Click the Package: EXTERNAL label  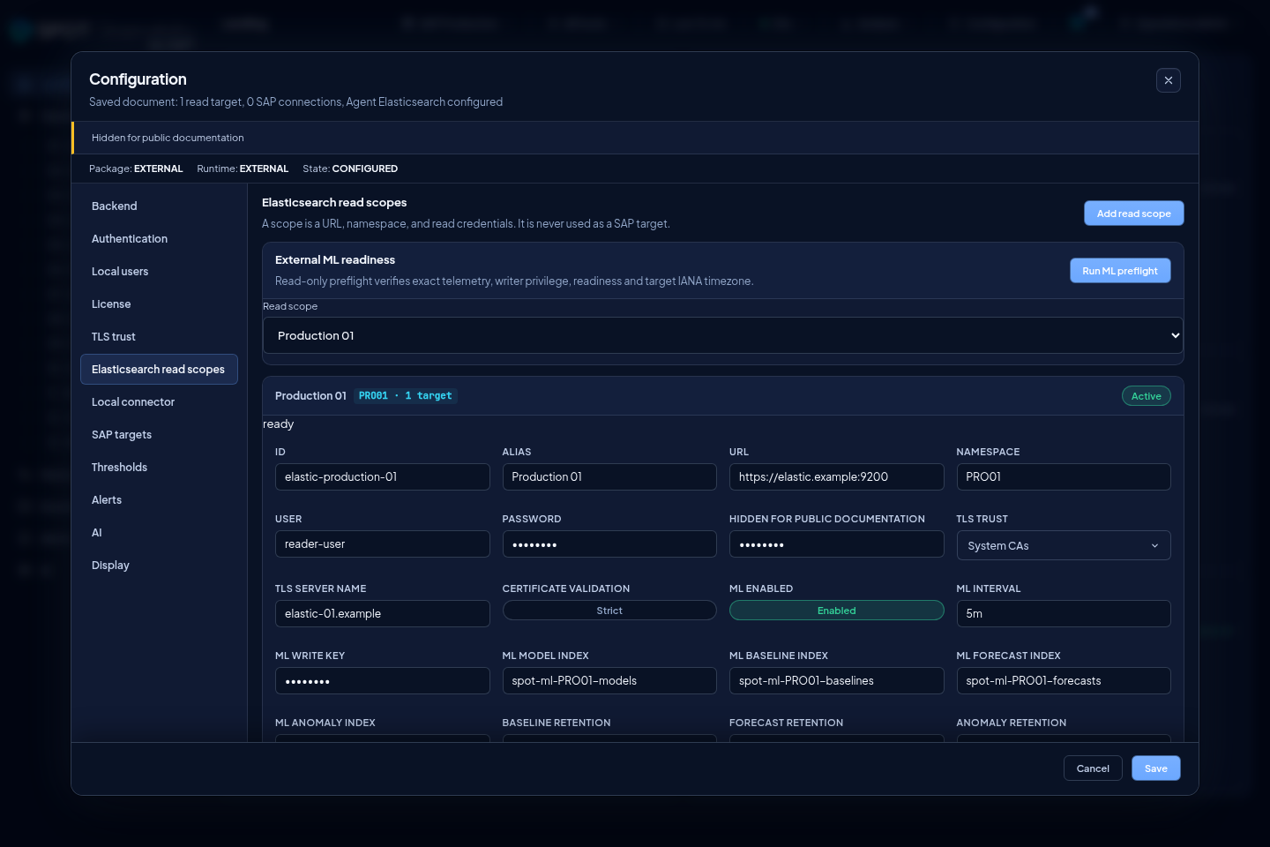[136, 169]
